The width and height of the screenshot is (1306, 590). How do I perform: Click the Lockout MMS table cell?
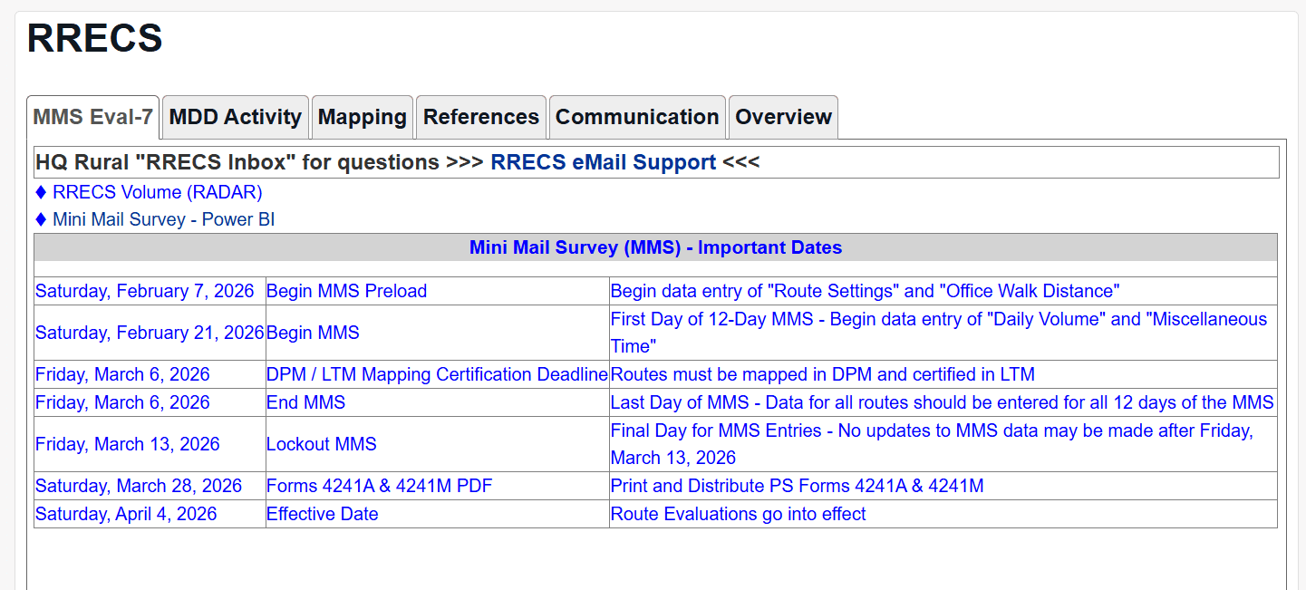321,444
